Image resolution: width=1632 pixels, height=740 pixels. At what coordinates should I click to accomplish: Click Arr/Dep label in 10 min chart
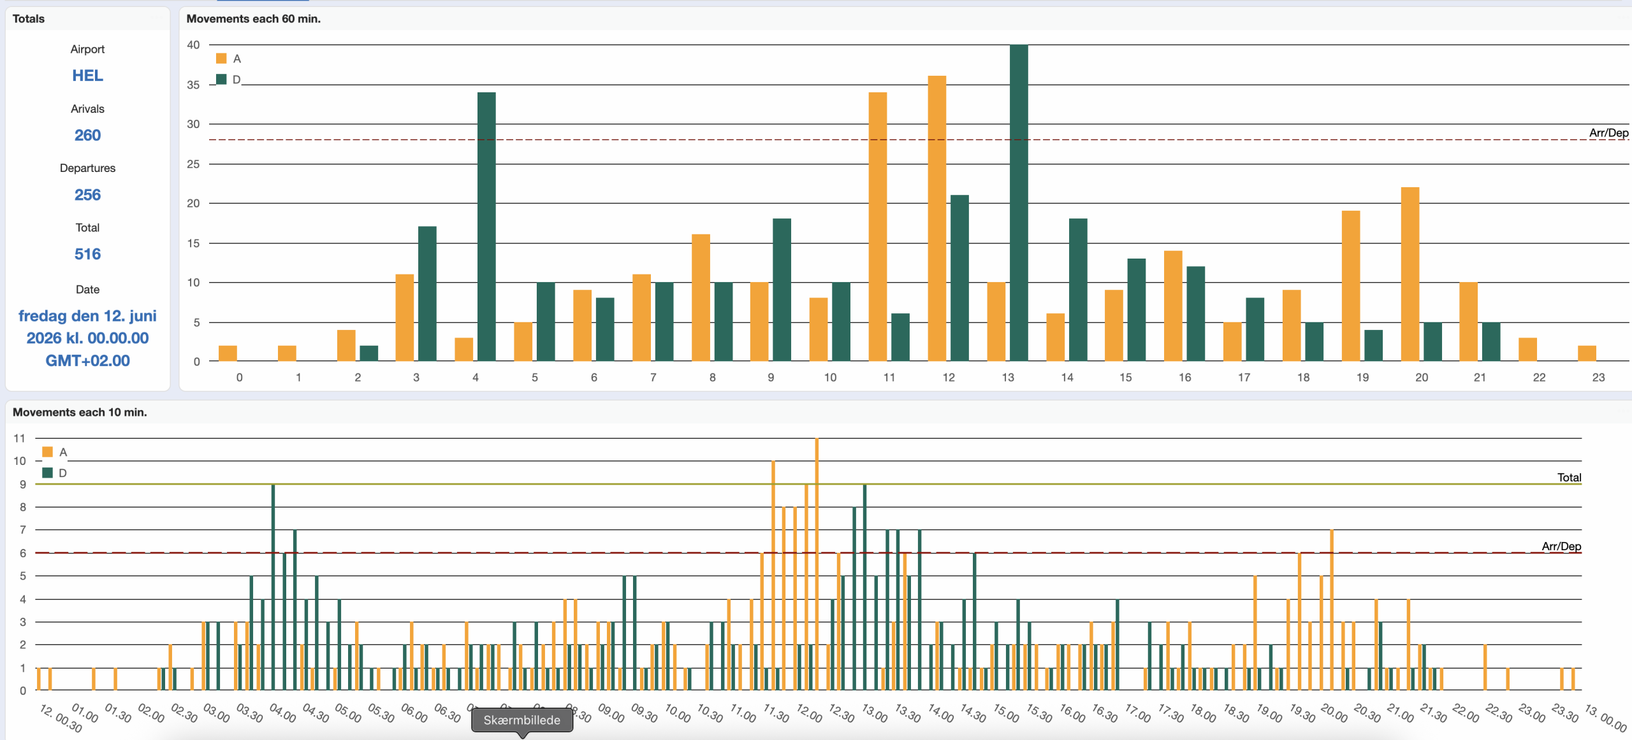1561,546
